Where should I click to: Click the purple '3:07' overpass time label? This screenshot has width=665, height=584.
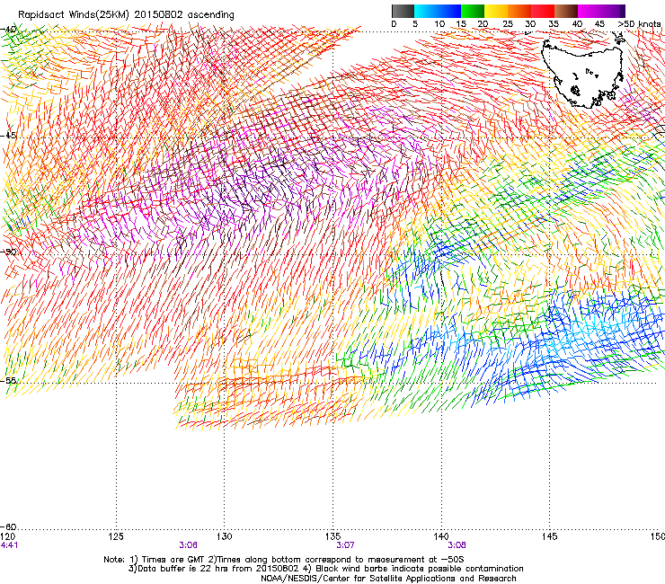coord(345,545)
